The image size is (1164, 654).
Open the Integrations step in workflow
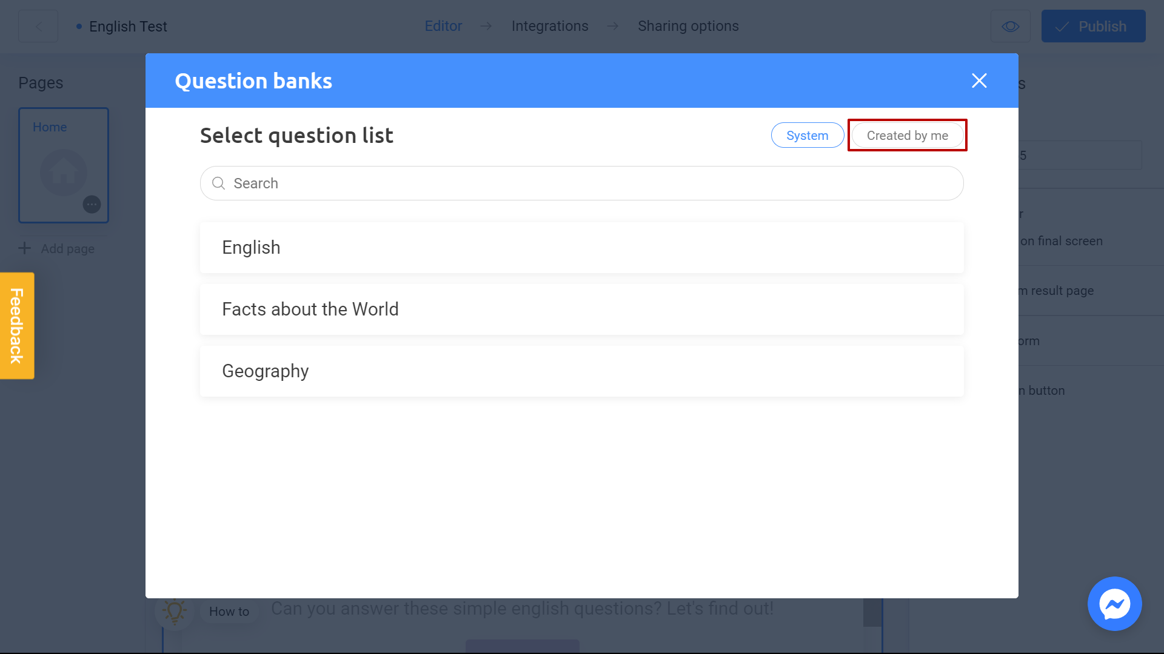point(549,25)
